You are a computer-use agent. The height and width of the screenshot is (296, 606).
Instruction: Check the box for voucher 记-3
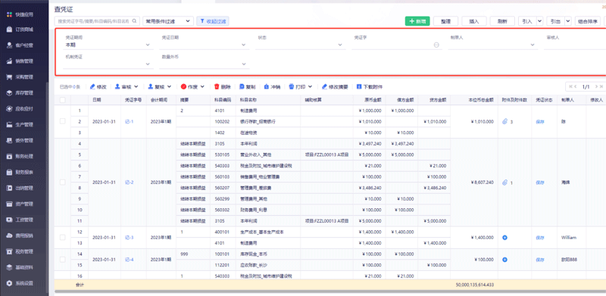[63, 237]
